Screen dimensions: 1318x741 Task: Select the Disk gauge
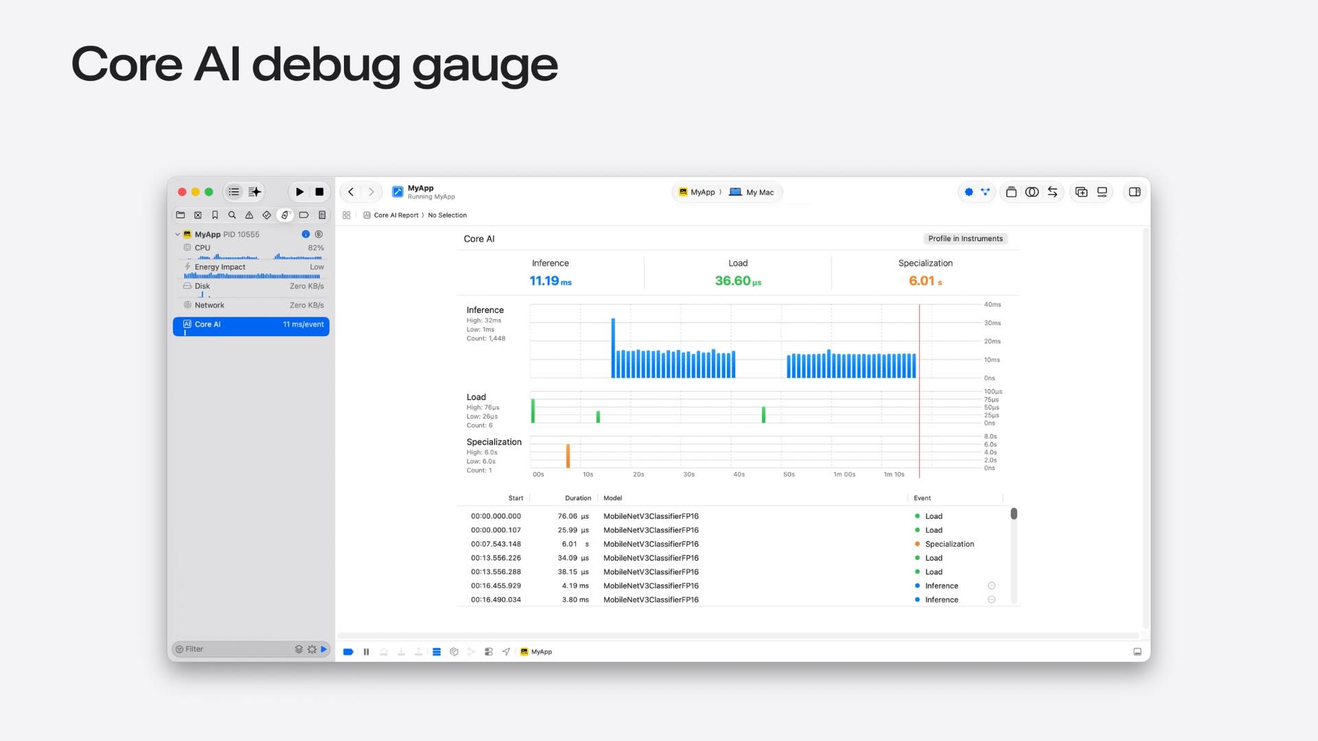[251, 289]
